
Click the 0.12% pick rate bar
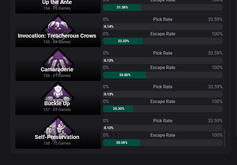coord(163,128)
